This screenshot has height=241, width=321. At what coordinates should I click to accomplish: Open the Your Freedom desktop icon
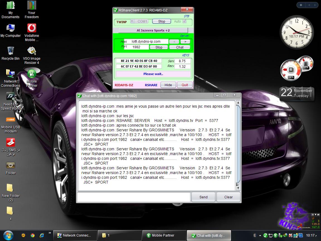click(31, 10)
